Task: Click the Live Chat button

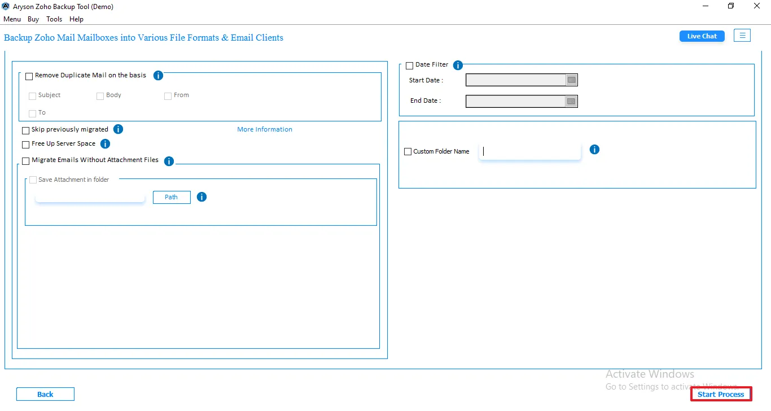Action: pyautogui.click(x=702, y=36)
